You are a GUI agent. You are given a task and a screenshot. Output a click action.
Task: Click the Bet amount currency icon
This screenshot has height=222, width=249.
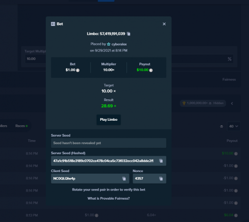tap(78, 70)
